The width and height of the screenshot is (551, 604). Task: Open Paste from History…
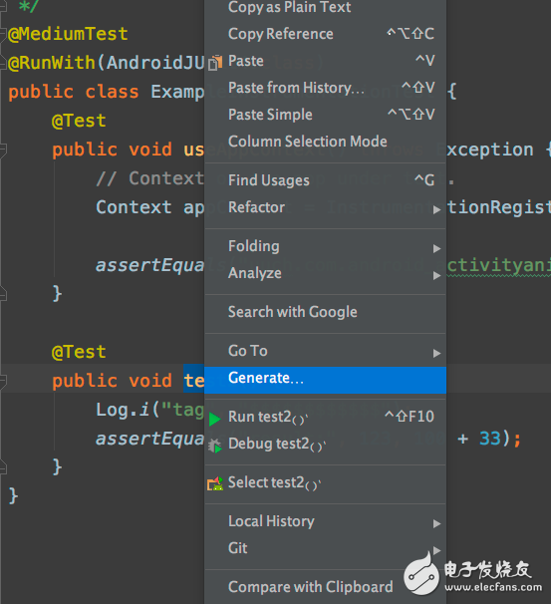tap(325, 88)
